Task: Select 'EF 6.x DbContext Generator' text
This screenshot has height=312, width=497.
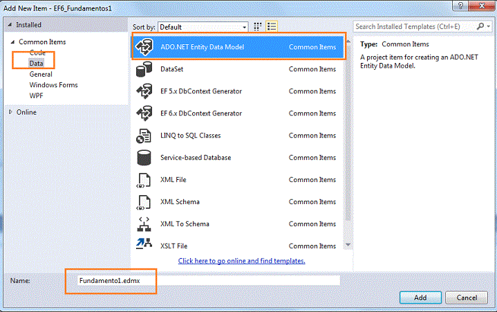Action: coord(201,113)
